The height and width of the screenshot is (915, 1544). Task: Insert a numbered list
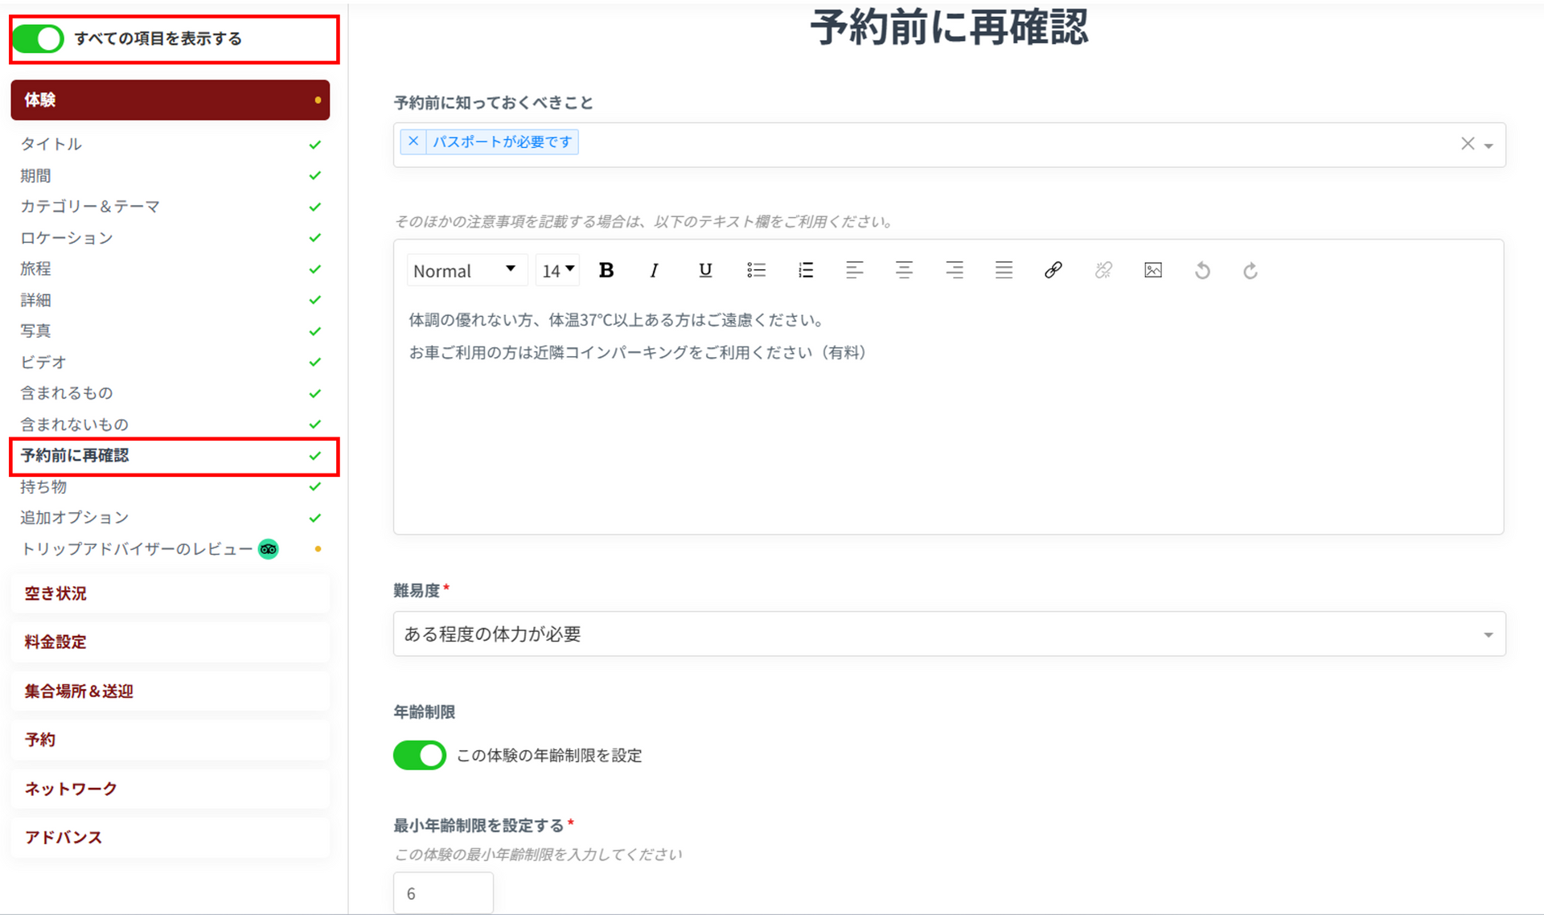[x=805, y=271]
